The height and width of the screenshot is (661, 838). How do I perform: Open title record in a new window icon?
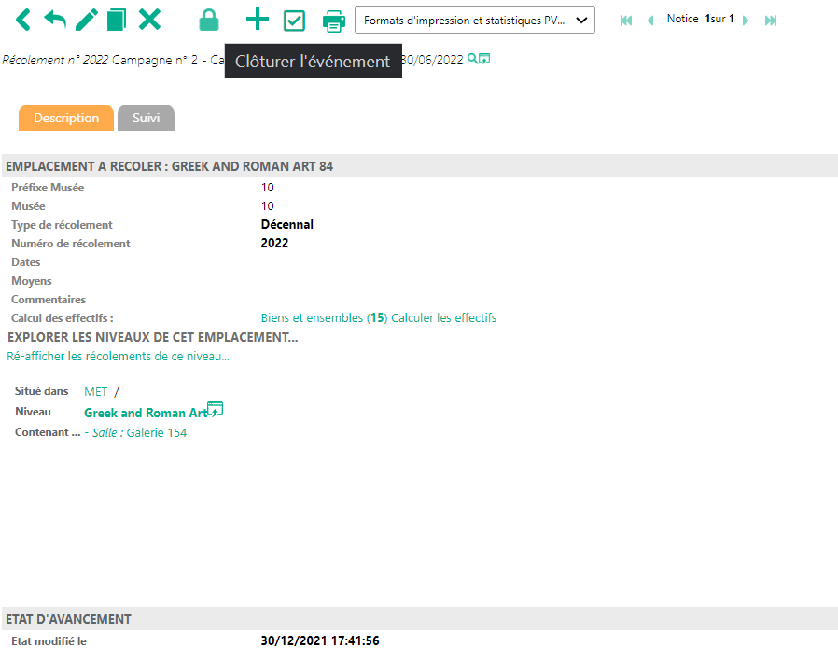pos(484,59)
